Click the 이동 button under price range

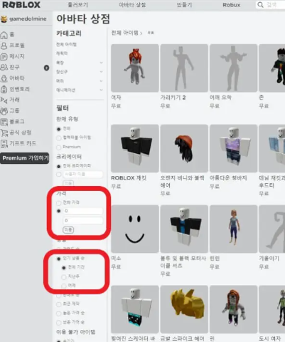pyautogui.click(x=68, y=229)
